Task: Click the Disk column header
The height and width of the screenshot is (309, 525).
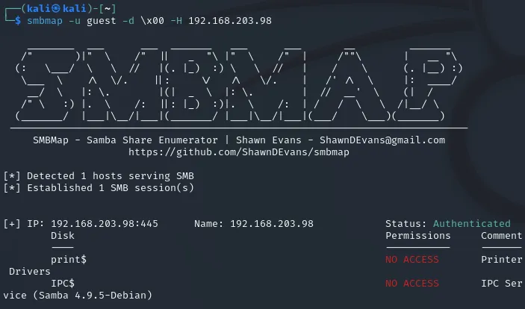Action: pyautogui.click(x=63, y=236)
